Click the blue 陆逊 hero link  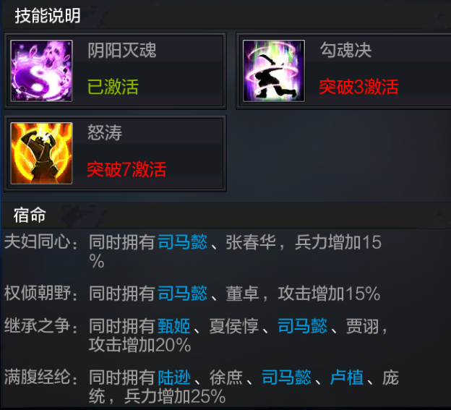click(174, 377)
